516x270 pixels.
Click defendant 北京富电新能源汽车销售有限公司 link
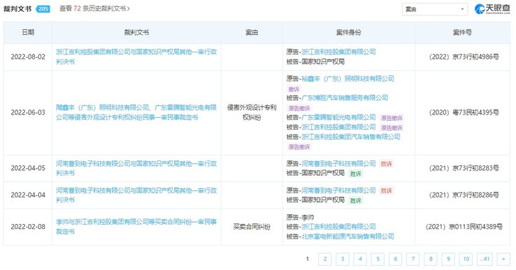pos(347,237)
